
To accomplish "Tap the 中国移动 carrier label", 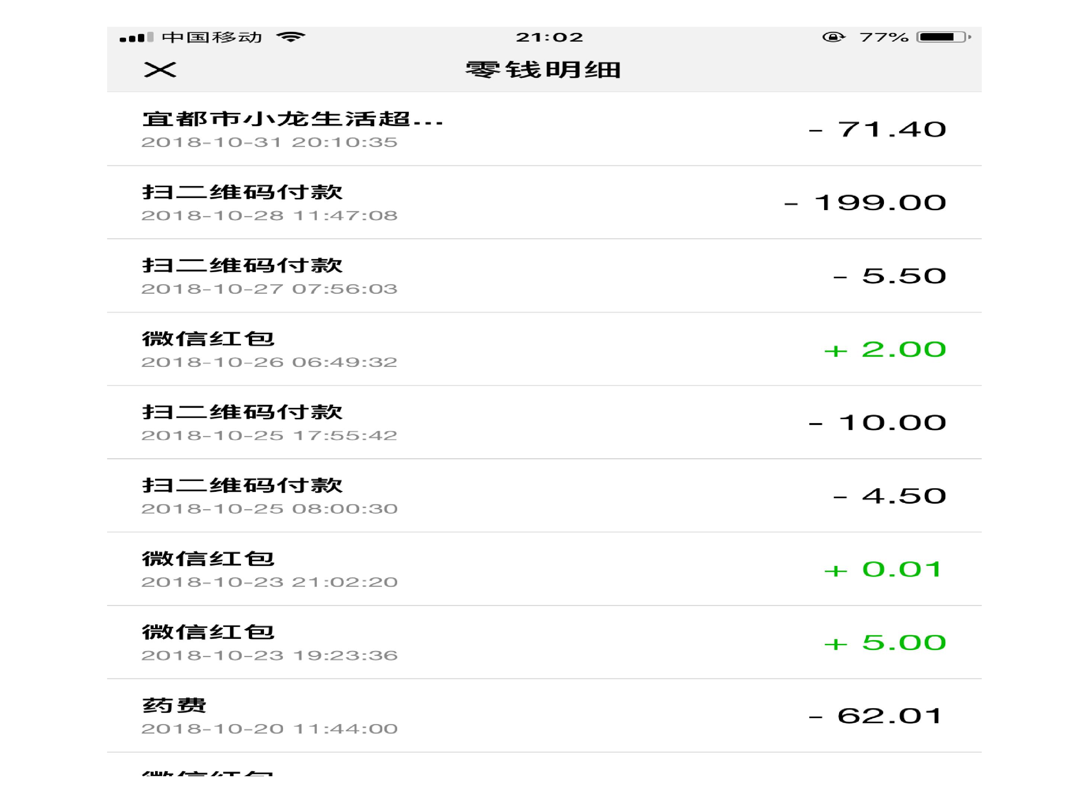I will (x=212, y=37).
